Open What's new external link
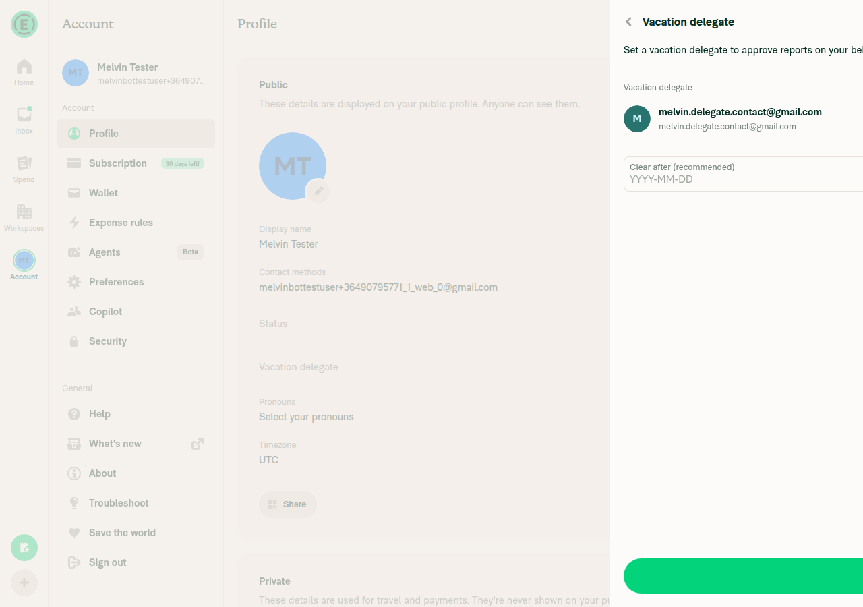The image size is (863, 607). coord(136,444)
